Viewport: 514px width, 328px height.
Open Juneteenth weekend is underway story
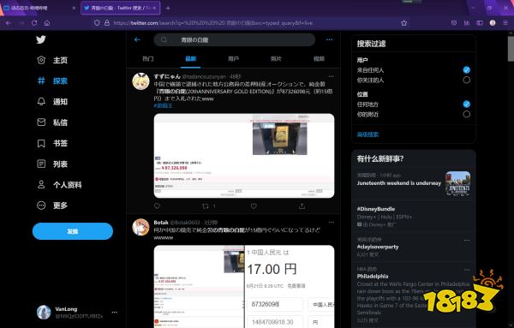[x=399, y=183]
